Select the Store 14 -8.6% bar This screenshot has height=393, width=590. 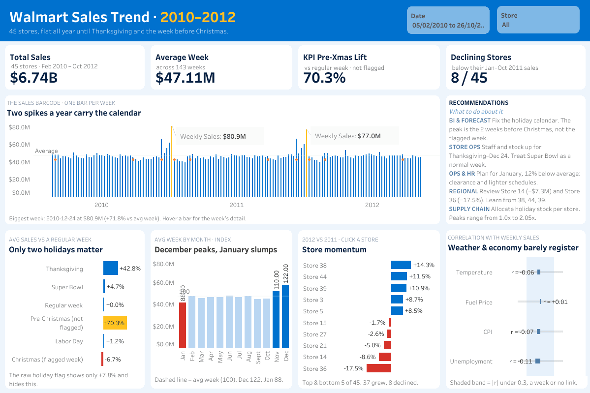pyautogui.click(x=385, y=357)
